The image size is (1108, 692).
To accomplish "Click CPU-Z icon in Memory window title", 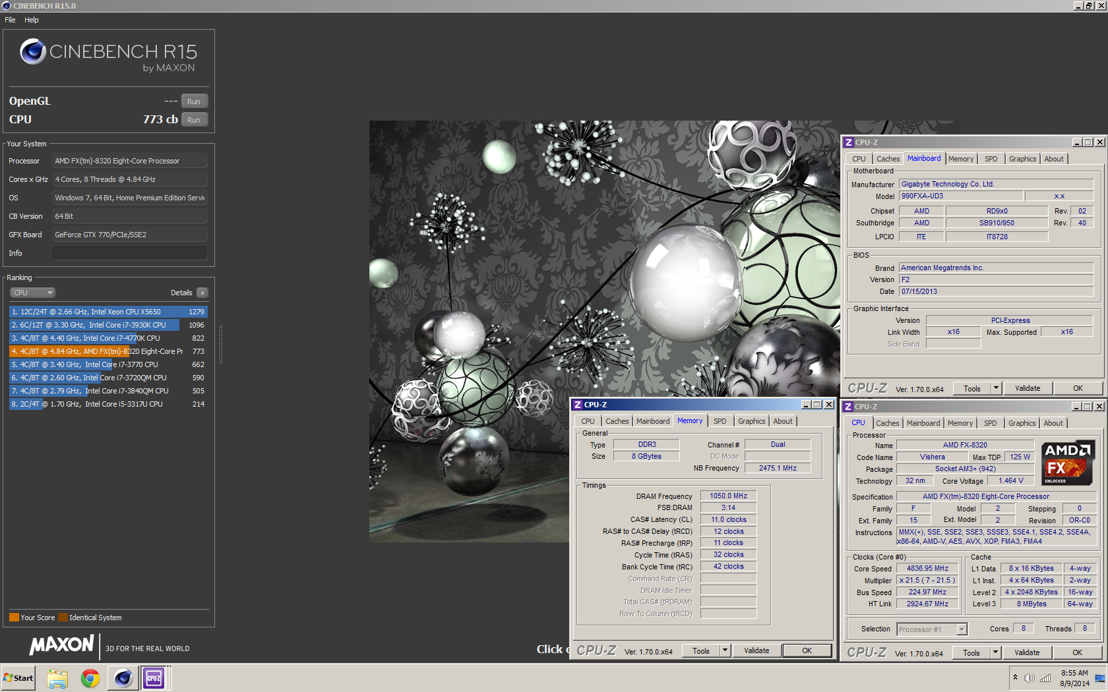I will pyautogui.click(x=578, y=405).
